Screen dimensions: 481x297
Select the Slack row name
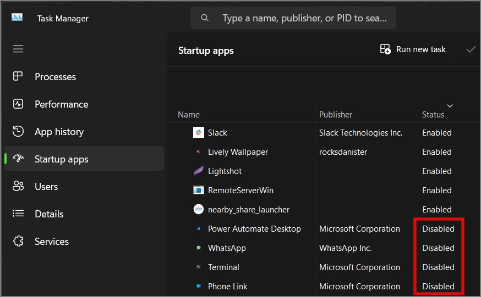[x=217, y=132]
